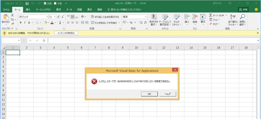261x119 pixels.
Task: Click the decrease decimal icon
Action: pyautogui.click(x=145, y=23)
